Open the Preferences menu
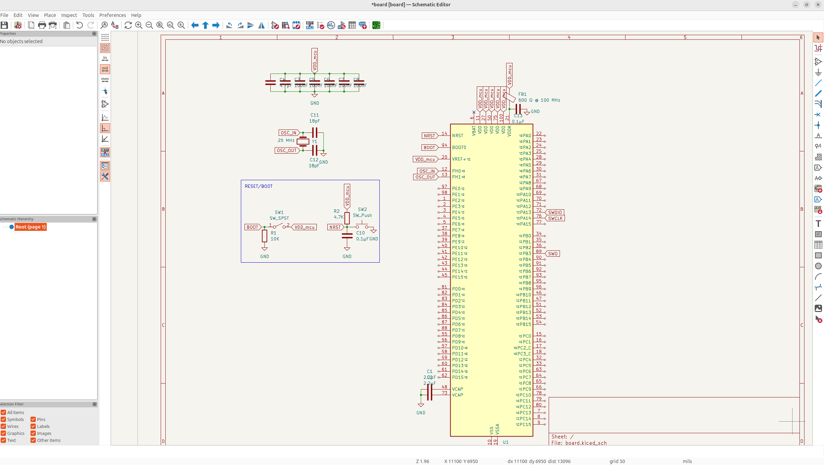The image size is (824, 465). click(x=113, y=15)
